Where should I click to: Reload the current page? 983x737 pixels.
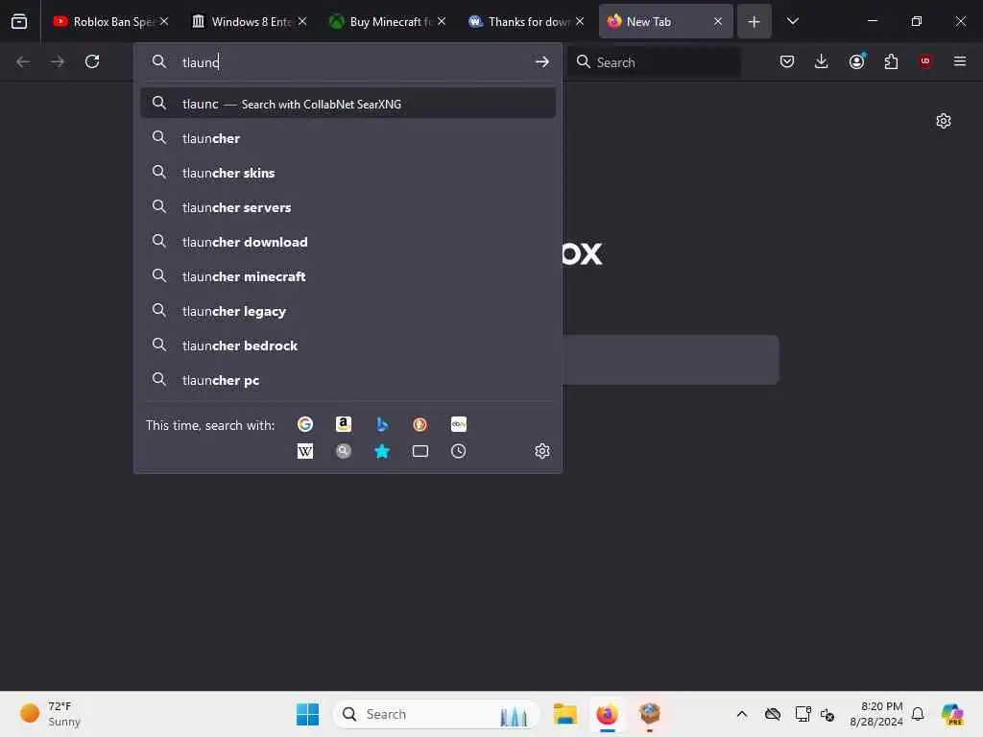(x=92, y=61)
